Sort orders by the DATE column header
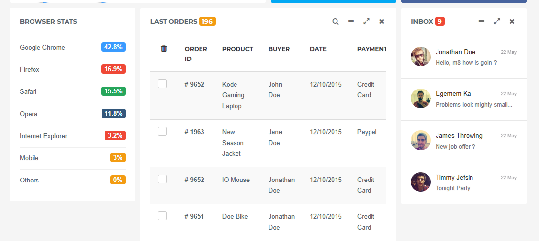Screen dimensions: 539x241 click(318, 49)
